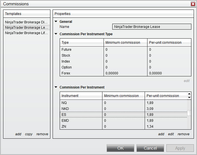
Task: Select the NQ instrument row
Action: click(x=124, y=103)
